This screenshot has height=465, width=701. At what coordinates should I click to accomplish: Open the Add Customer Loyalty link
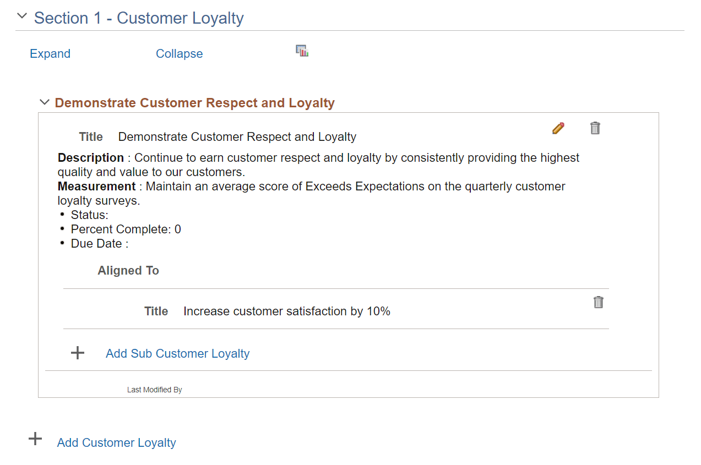tap(116, 443)
